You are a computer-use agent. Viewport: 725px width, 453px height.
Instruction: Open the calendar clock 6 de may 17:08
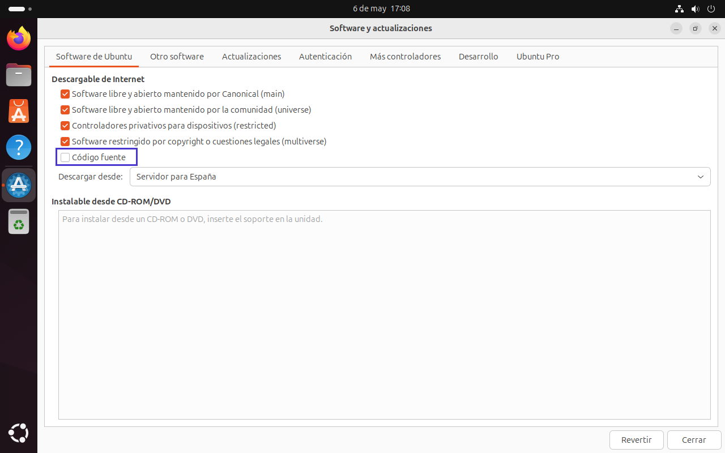[x=381, y=9]
